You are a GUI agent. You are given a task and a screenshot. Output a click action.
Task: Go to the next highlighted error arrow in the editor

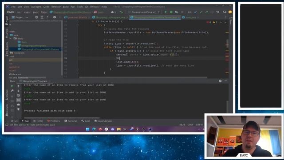pyautogui.click(x=226, y=22)
